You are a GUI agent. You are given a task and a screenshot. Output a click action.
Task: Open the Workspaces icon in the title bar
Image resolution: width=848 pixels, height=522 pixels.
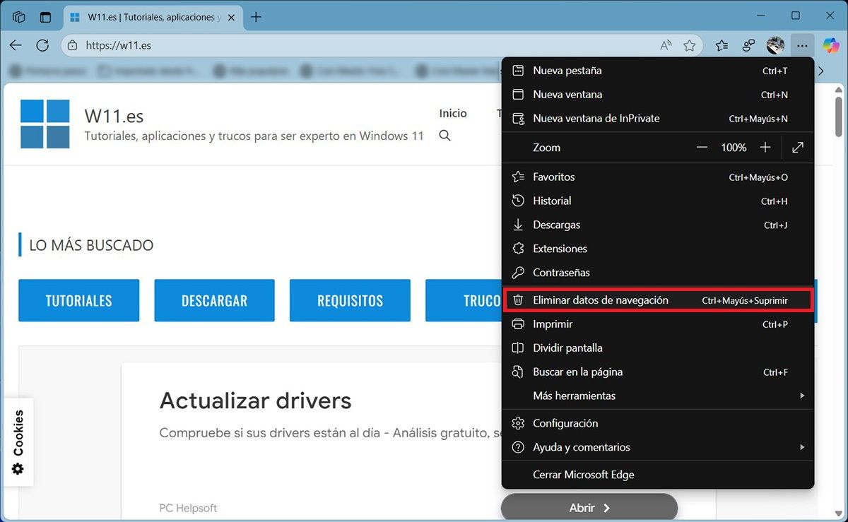coord(19,17)
